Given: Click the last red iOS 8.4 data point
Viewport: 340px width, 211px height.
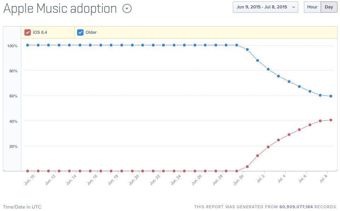Looking at the screenshot, I should 331,120.
